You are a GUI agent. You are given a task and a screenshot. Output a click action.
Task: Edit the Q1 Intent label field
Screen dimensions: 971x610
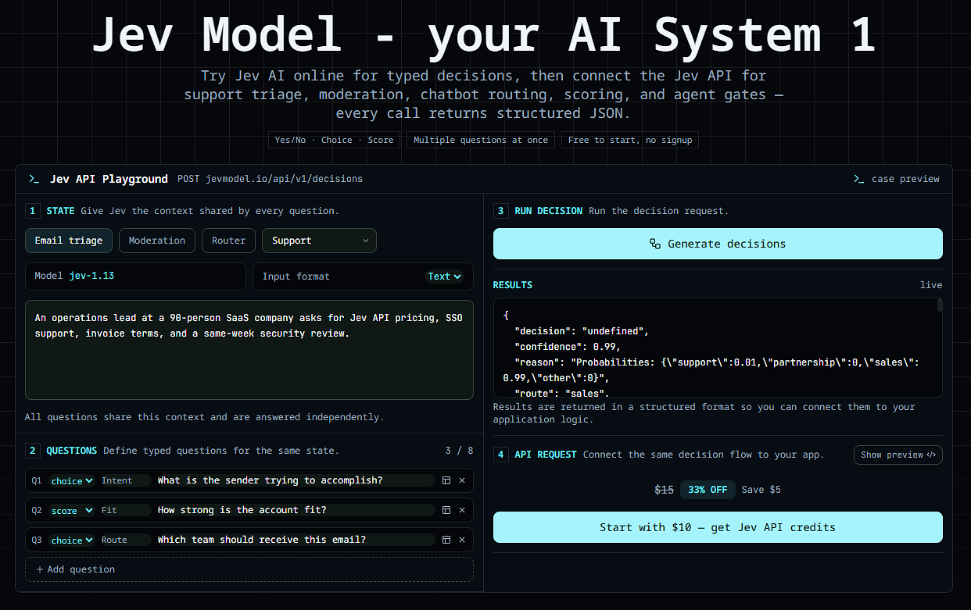pos(124,480)
